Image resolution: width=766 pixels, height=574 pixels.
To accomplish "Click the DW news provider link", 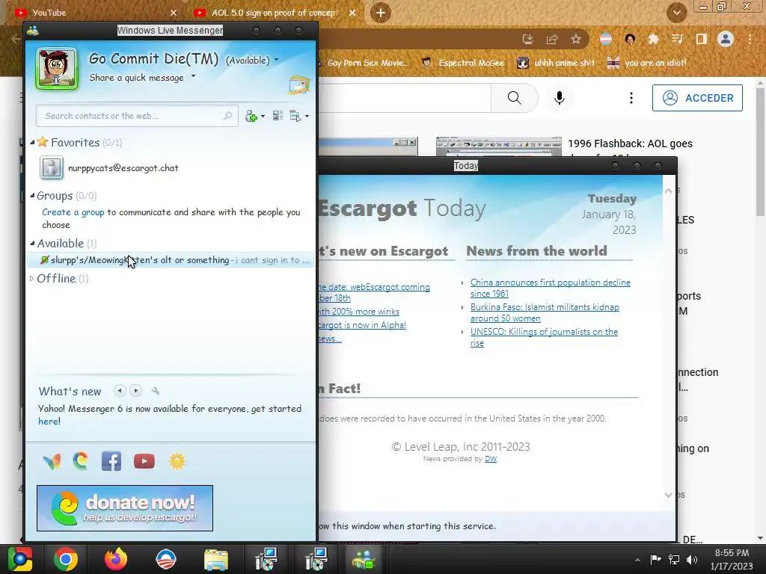I will [491, 459].
